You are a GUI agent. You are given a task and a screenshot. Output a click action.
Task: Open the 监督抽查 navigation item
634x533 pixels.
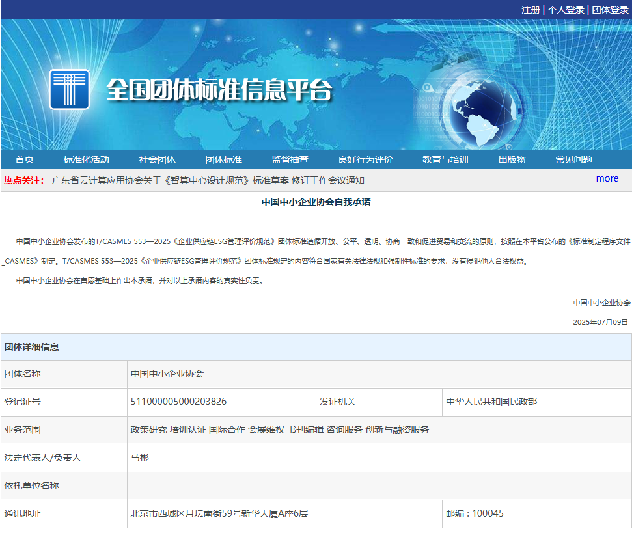pos(290,159)
